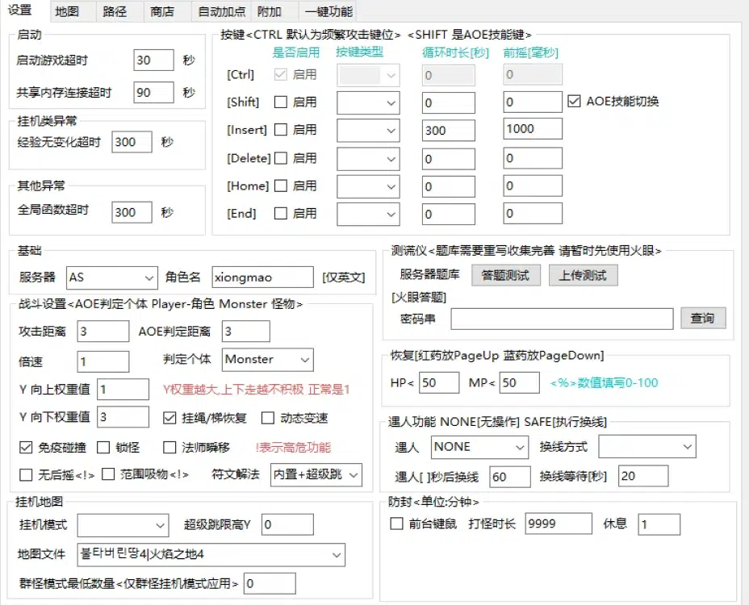Screen dimensions: 749x605
Task: Open the 地图文件 dropdown
Action: click(210, 555)
